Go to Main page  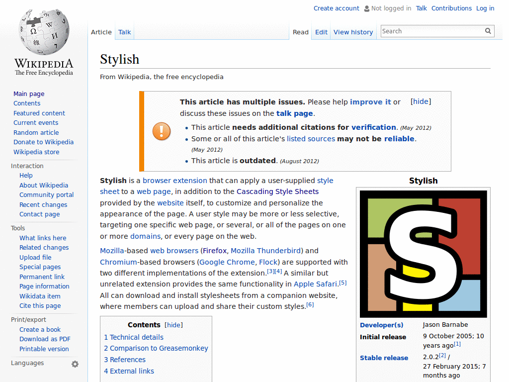(x=29, y=94)
